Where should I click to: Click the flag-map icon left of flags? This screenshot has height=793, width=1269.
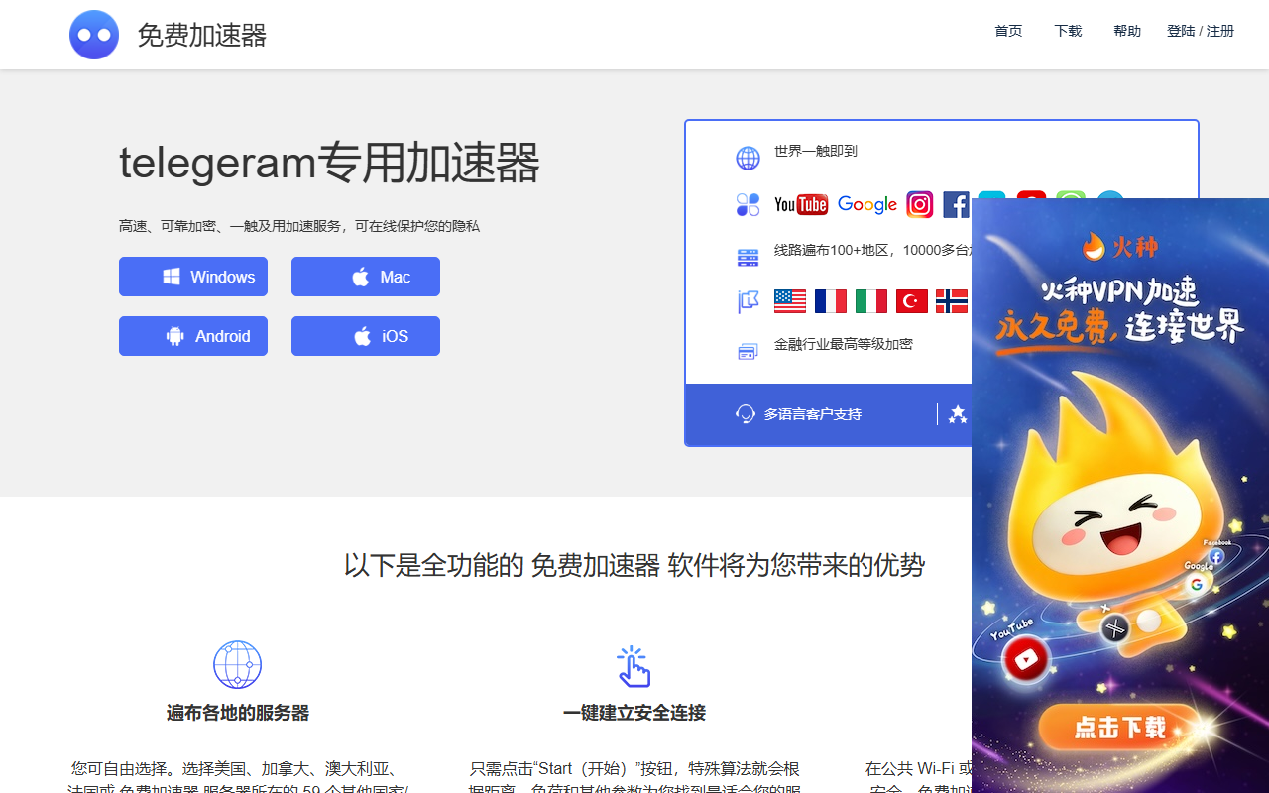point(748,301)
